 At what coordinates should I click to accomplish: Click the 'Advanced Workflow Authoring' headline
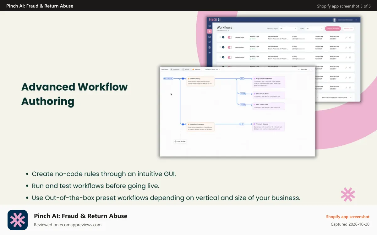pyautogui.click(x=74, y=94)
